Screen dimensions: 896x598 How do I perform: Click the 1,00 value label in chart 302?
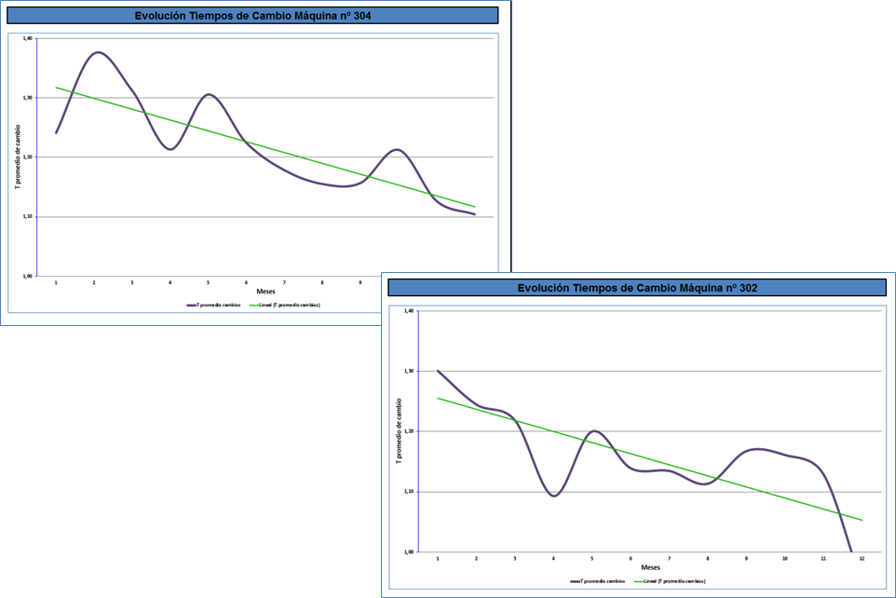(407, 551)
